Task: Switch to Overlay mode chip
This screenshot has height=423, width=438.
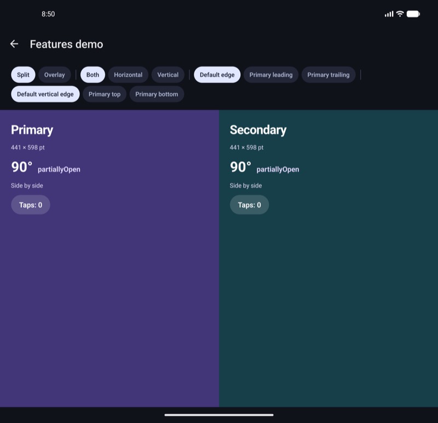Action: 54,75
